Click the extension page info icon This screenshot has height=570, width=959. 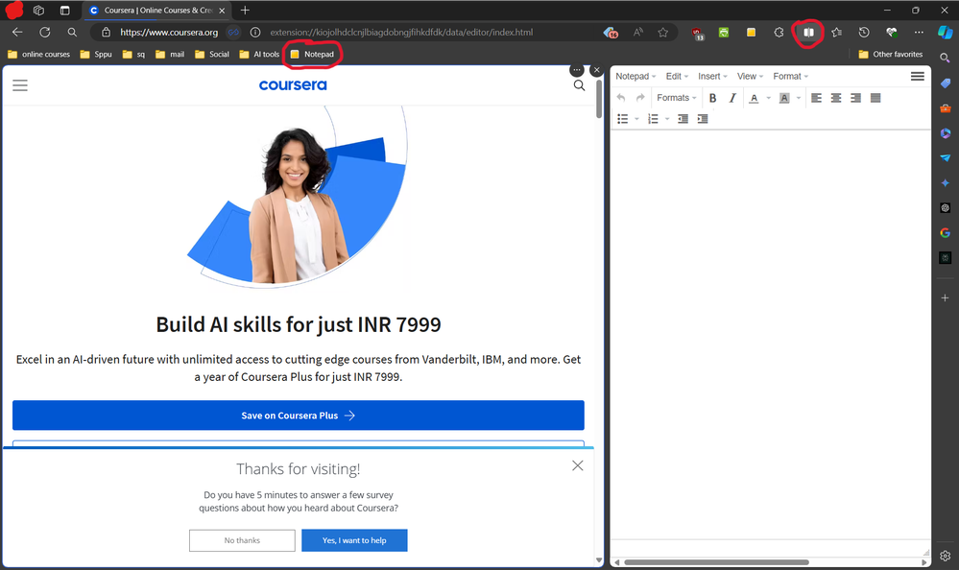click(x=255, y=33)
